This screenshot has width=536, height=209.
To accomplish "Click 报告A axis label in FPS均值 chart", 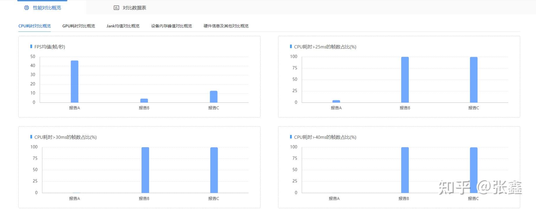I will coord(74,108).
